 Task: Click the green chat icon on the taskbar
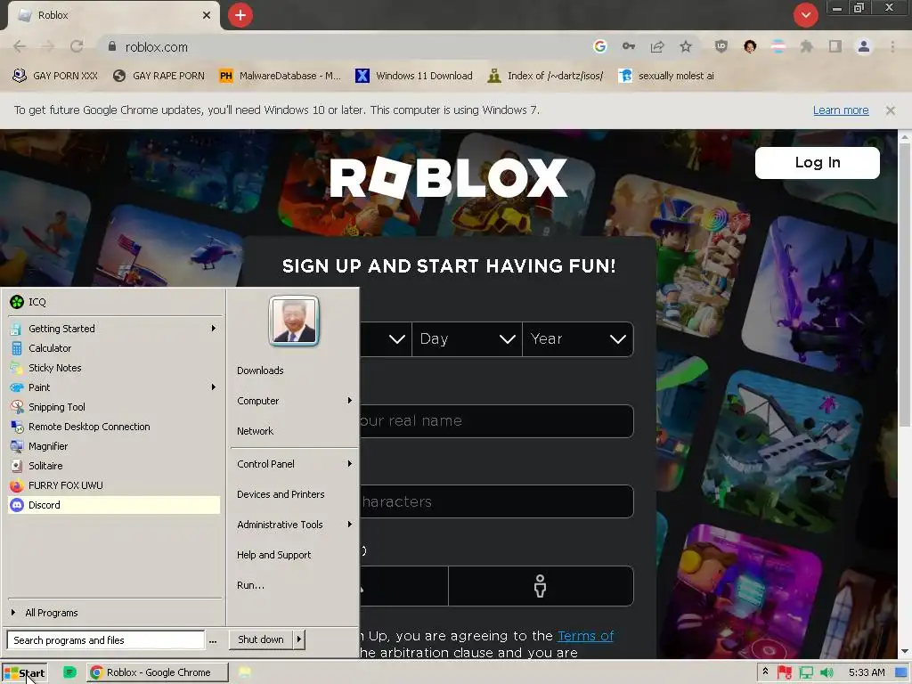[69, 672]
